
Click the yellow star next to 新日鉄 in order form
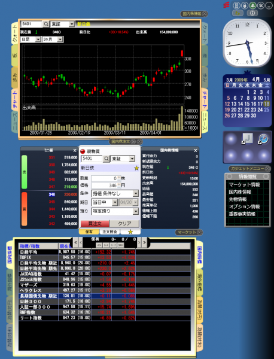click(136, 168)
